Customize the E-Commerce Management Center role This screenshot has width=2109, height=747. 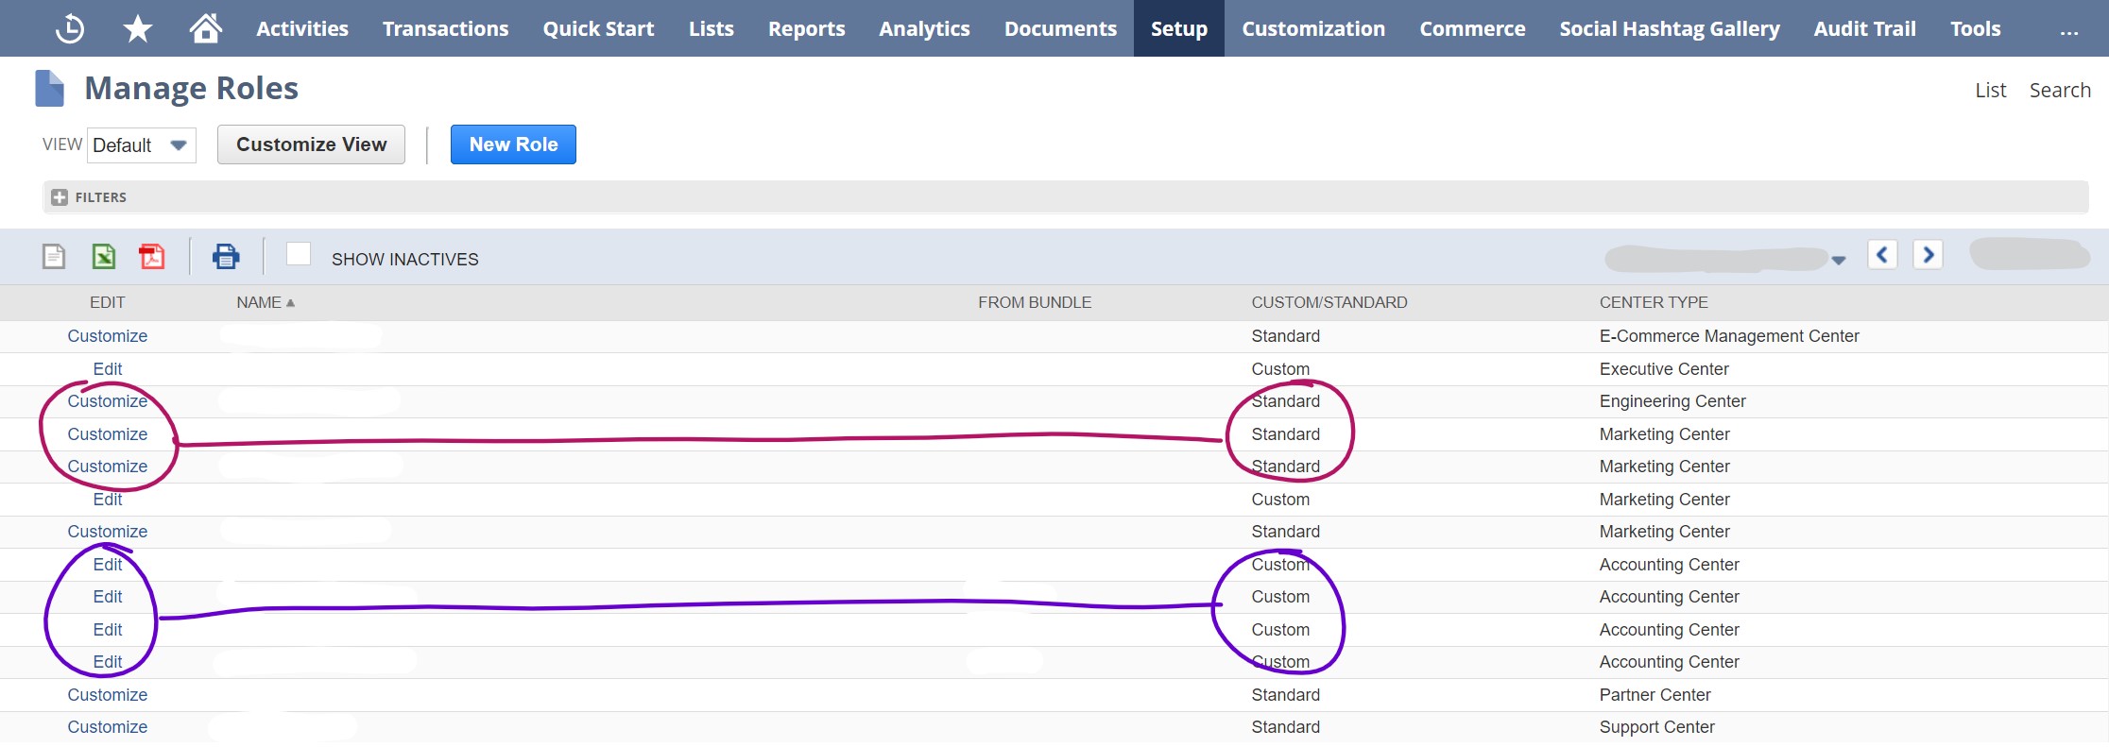(108, 336)
